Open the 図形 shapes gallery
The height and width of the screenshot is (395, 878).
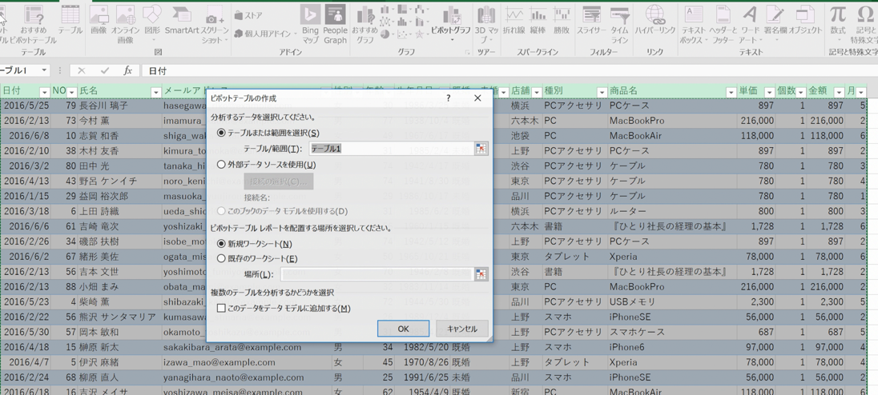point(151,25)
